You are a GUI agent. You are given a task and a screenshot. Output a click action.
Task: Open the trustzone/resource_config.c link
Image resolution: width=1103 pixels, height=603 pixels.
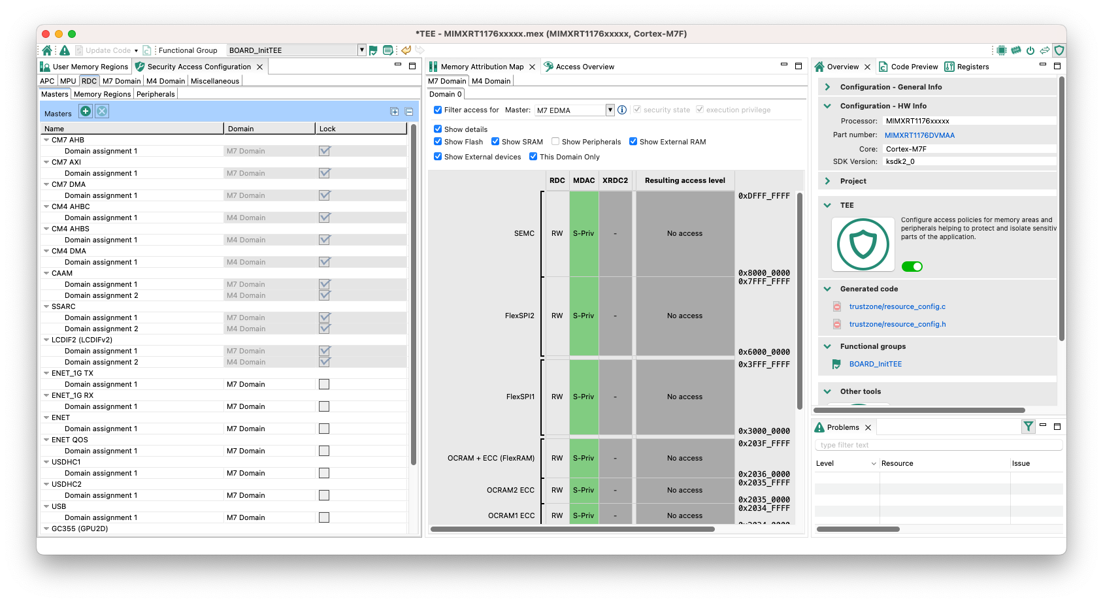[x=897, y=306]
